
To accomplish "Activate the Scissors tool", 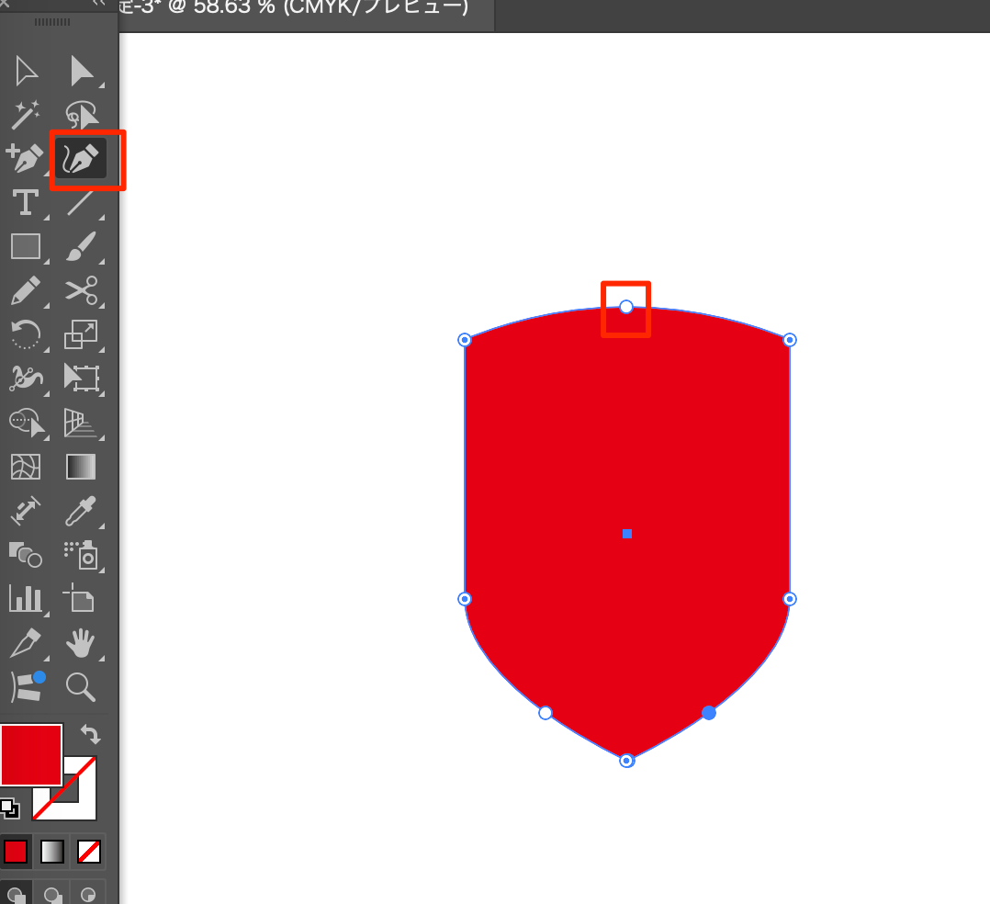I will 82,291.
